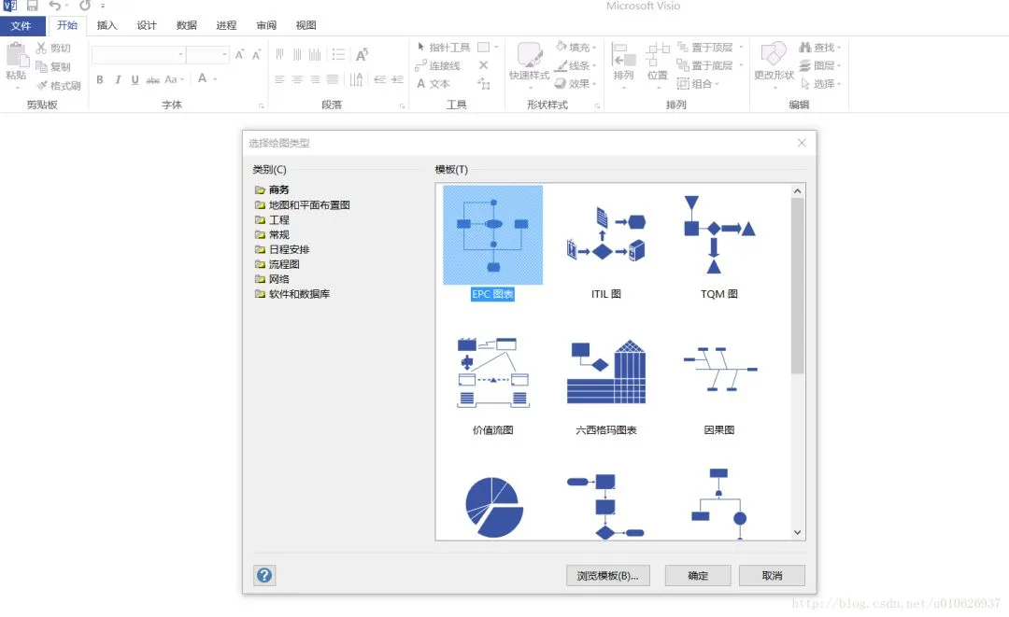This screenshot has width=1009, height=617.
Task: Click the Paste icon in clipboard group
Action: pyautogui.click(x=17, y=55)
